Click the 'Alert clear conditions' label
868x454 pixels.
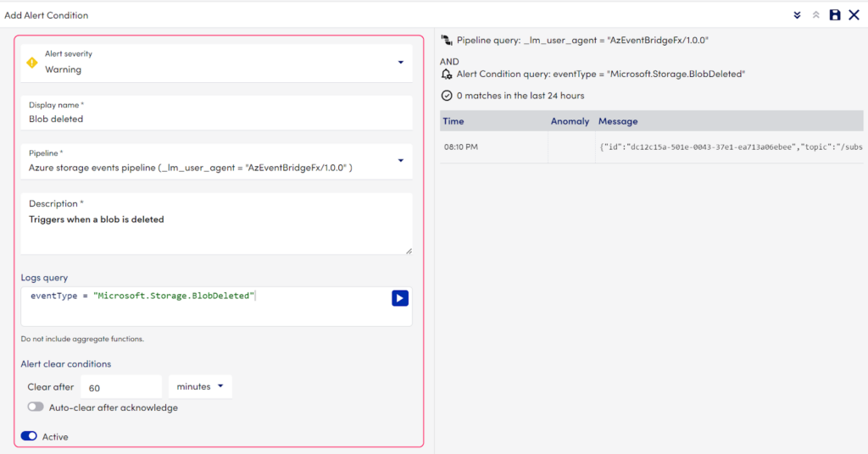coord(66,364)
